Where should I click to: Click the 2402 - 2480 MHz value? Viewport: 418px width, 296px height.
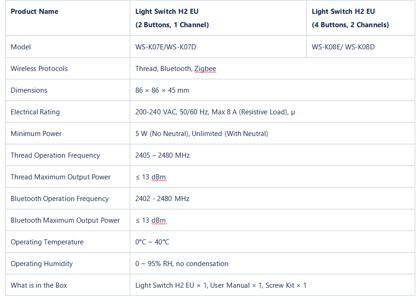click(x=162, y=199)
